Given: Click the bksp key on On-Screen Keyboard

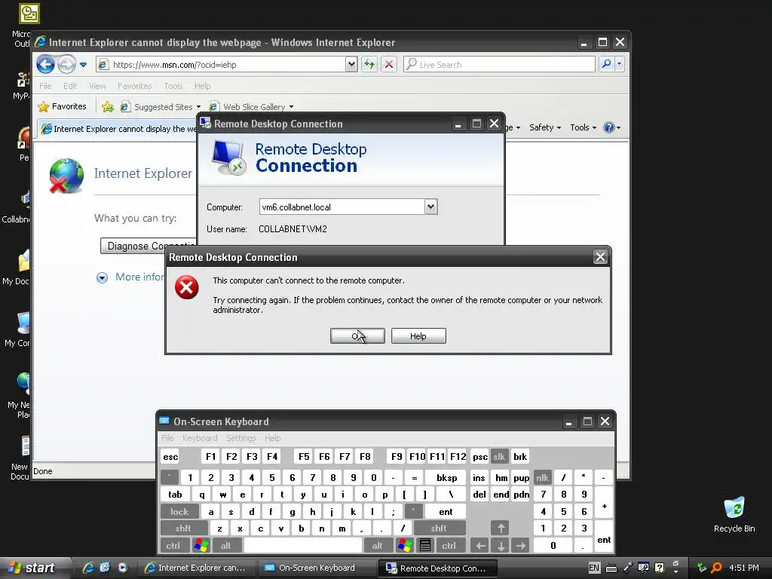Looking at the screenshot, I should point(447,477).
